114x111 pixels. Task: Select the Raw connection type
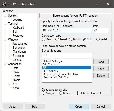click(x=43, y=39)
